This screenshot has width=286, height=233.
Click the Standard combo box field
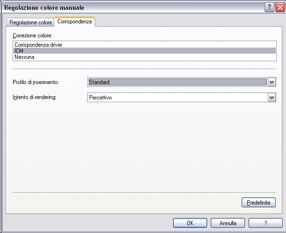(177, 82)
